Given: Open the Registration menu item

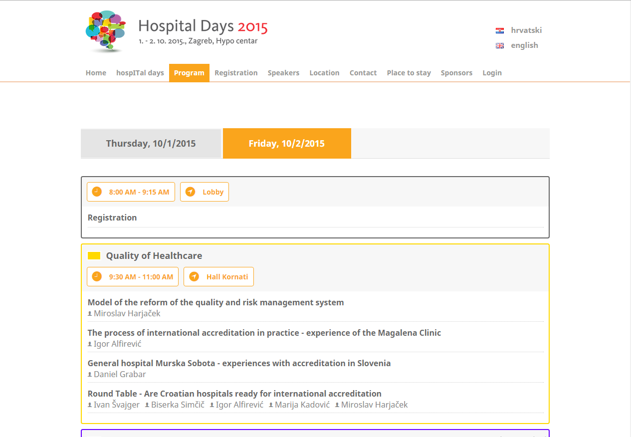Looking at the screenshot, I should pos(236,73).
